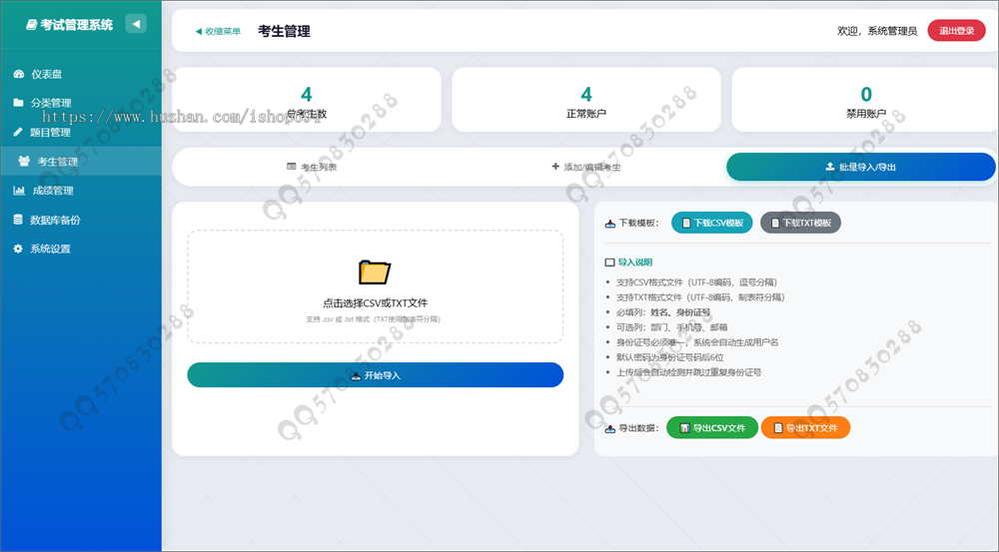This screenshot has height=552, width=999.
Task: Start import with 开始导入 button
Action: click(x=376, y=375)
